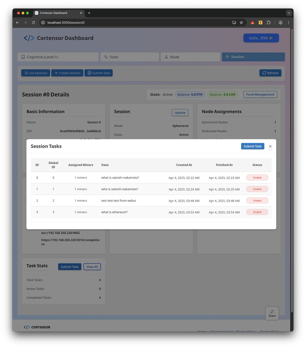Click the Ended status badge for task 3
The width and height of the screenshot is (306, 348).
(x=257, y=212)
